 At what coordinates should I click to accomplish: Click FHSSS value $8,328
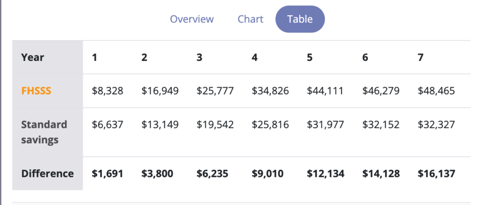coord(107,91)
